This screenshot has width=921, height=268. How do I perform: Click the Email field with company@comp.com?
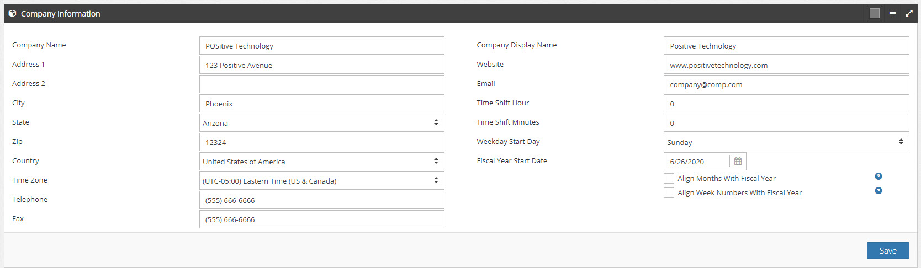tap(786, 84)
